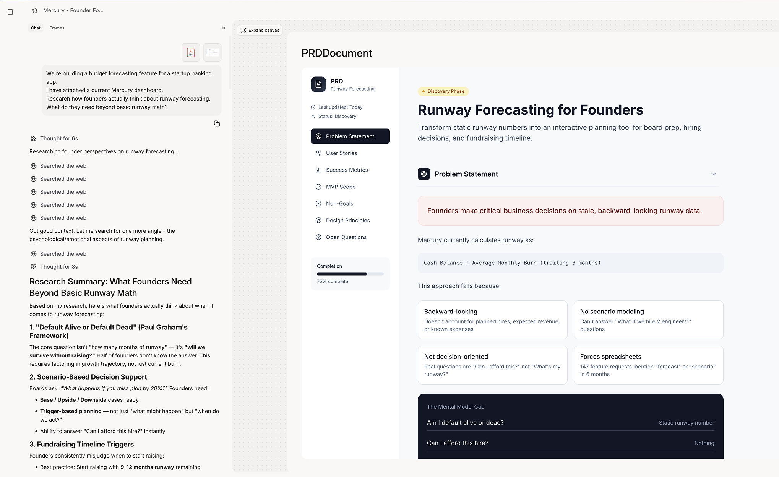Open the PDF attachment thumbnail
The width and height of the screenshot is (779, 477).
(x=190, y=52)
